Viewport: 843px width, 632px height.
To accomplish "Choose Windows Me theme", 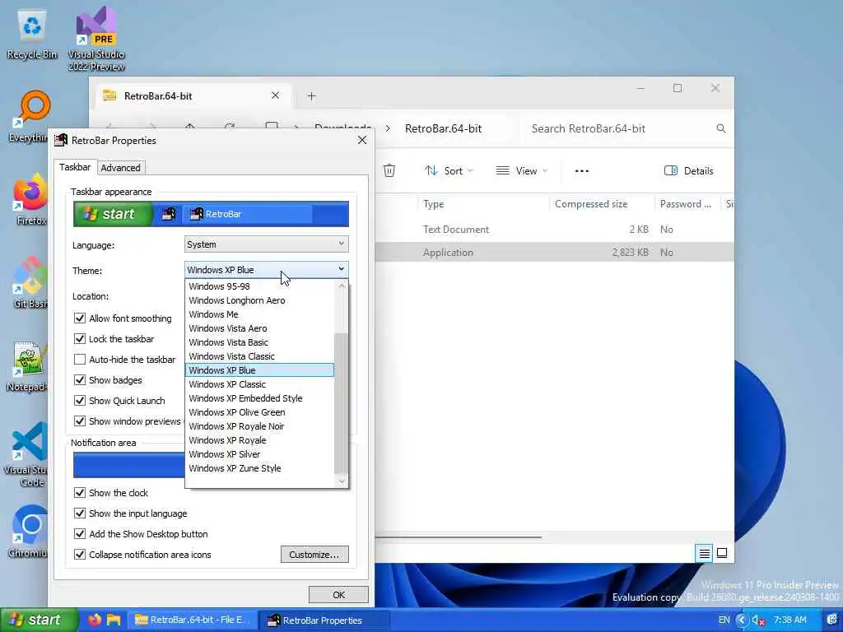I will click(x=259, y=314).
